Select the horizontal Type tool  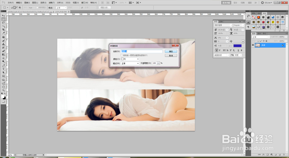tap(3, 69)
